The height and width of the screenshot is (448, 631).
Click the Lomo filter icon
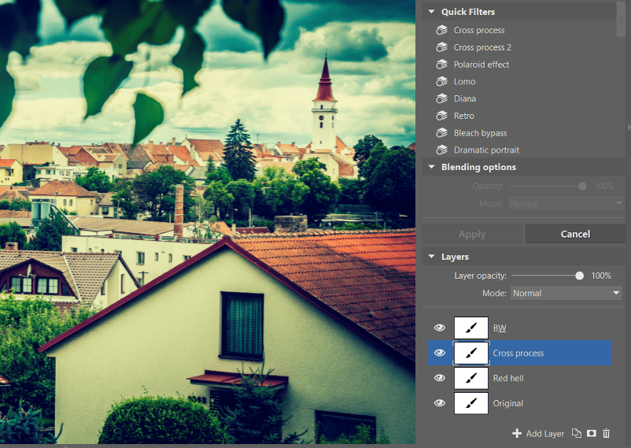pos(441,82)
